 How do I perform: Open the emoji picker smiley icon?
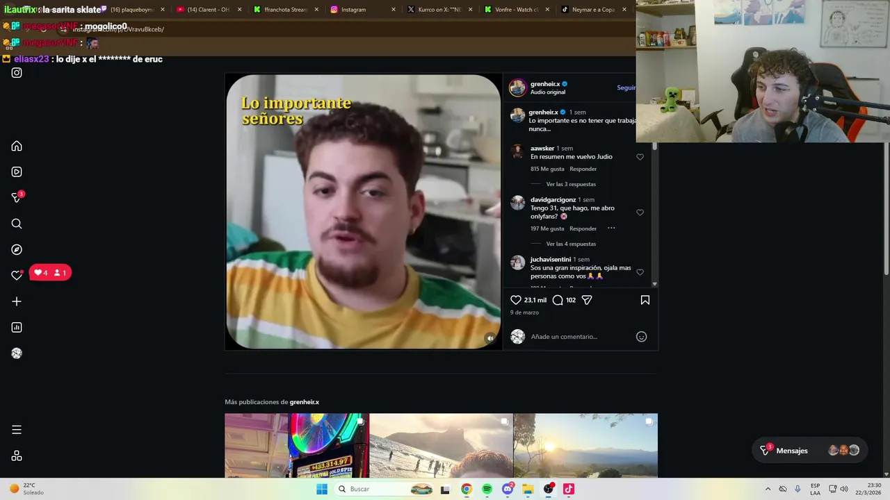pos(641,337)
